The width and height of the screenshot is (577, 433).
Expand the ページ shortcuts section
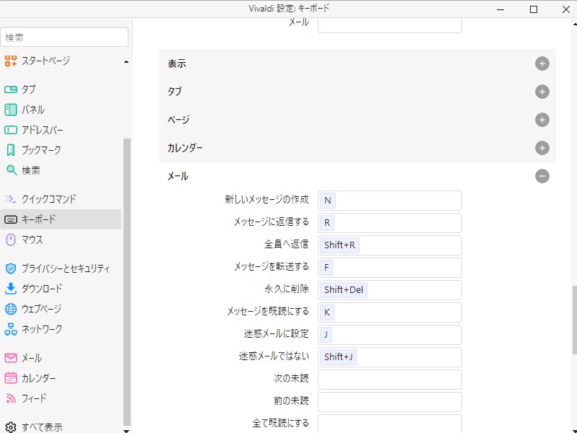pos(542,120)
